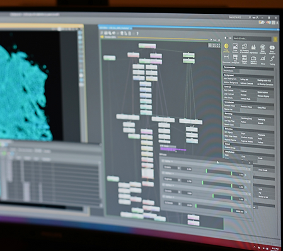The image size is (283, 251).
Task: Toggle the checkbox on second filter header
Action: click(163, 173)
